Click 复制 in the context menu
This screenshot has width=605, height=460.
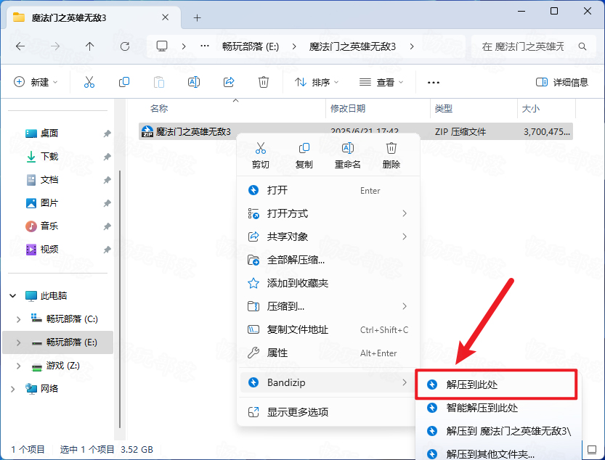click(304, 156)
